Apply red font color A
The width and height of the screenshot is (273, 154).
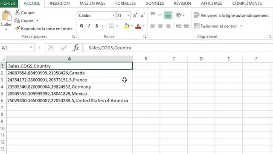(x=138, y=26)
